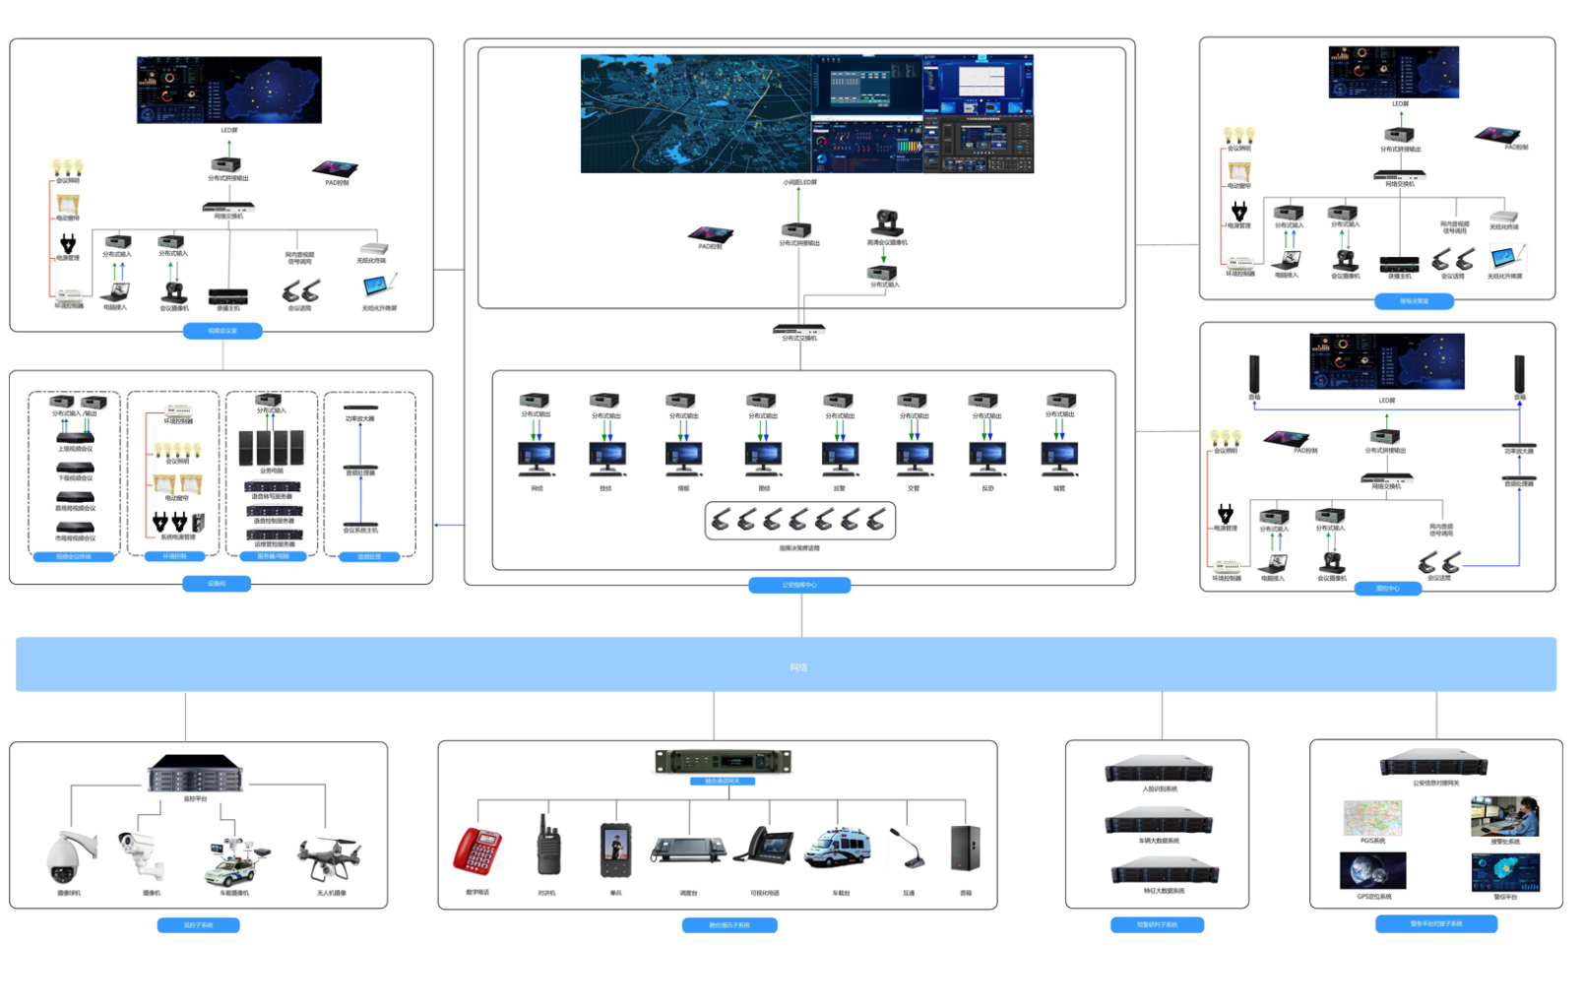Click the PAD控制 tablet under the video wall
The image size is (1583, 1007).
[710, 234]
